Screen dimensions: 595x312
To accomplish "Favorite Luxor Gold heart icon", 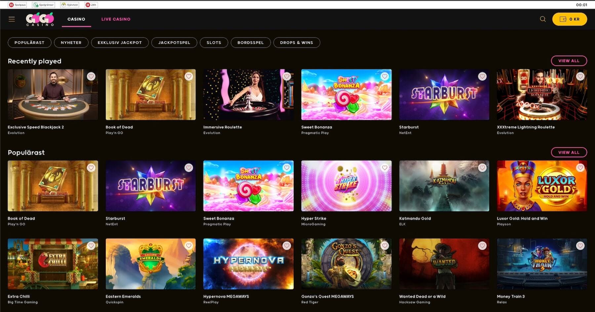I will 580,168.
